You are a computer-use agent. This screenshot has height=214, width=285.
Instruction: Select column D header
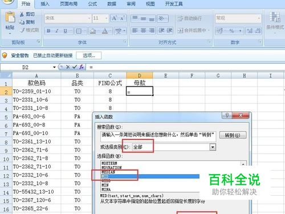[x=140, y=76]
